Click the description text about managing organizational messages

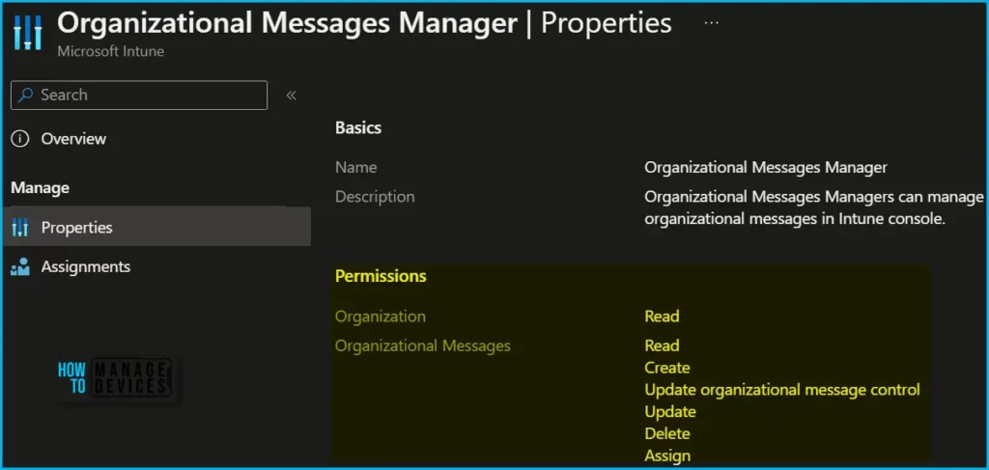pyautogui.click(x=814, y=208)
